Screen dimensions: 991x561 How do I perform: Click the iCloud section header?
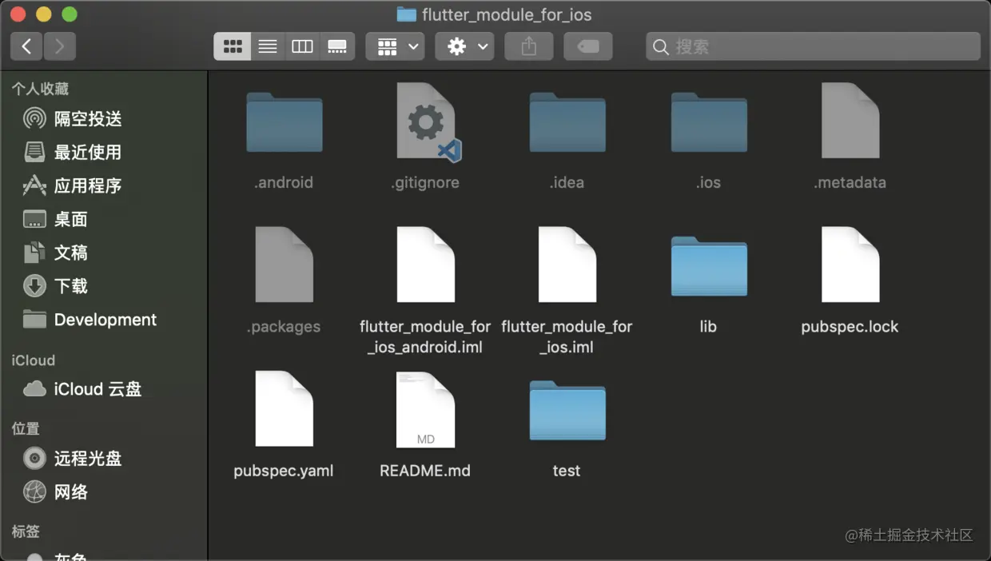pos(33,360)
